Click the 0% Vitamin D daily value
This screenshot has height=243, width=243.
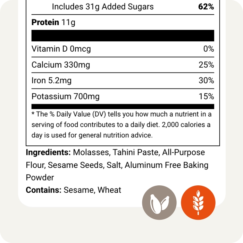(x=209, y=49)
